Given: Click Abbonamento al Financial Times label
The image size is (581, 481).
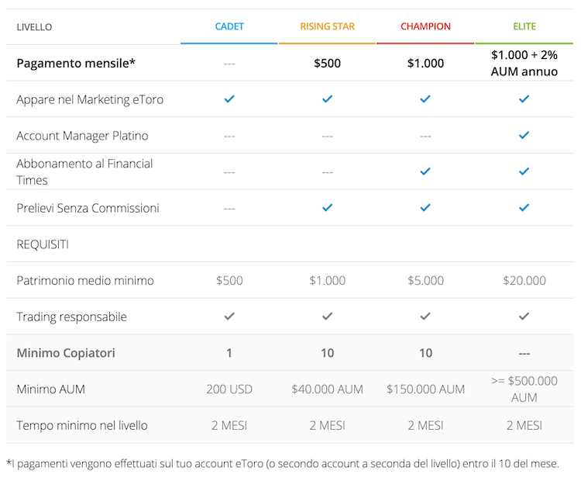Looking at the screenshot, I should coord(84,171).
